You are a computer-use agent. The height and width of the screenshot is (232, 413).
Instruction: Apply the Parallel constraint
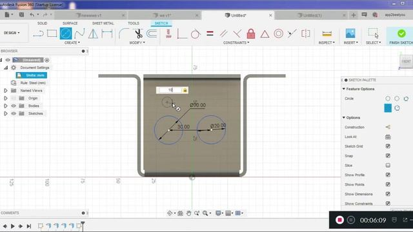tap(223, 34)
